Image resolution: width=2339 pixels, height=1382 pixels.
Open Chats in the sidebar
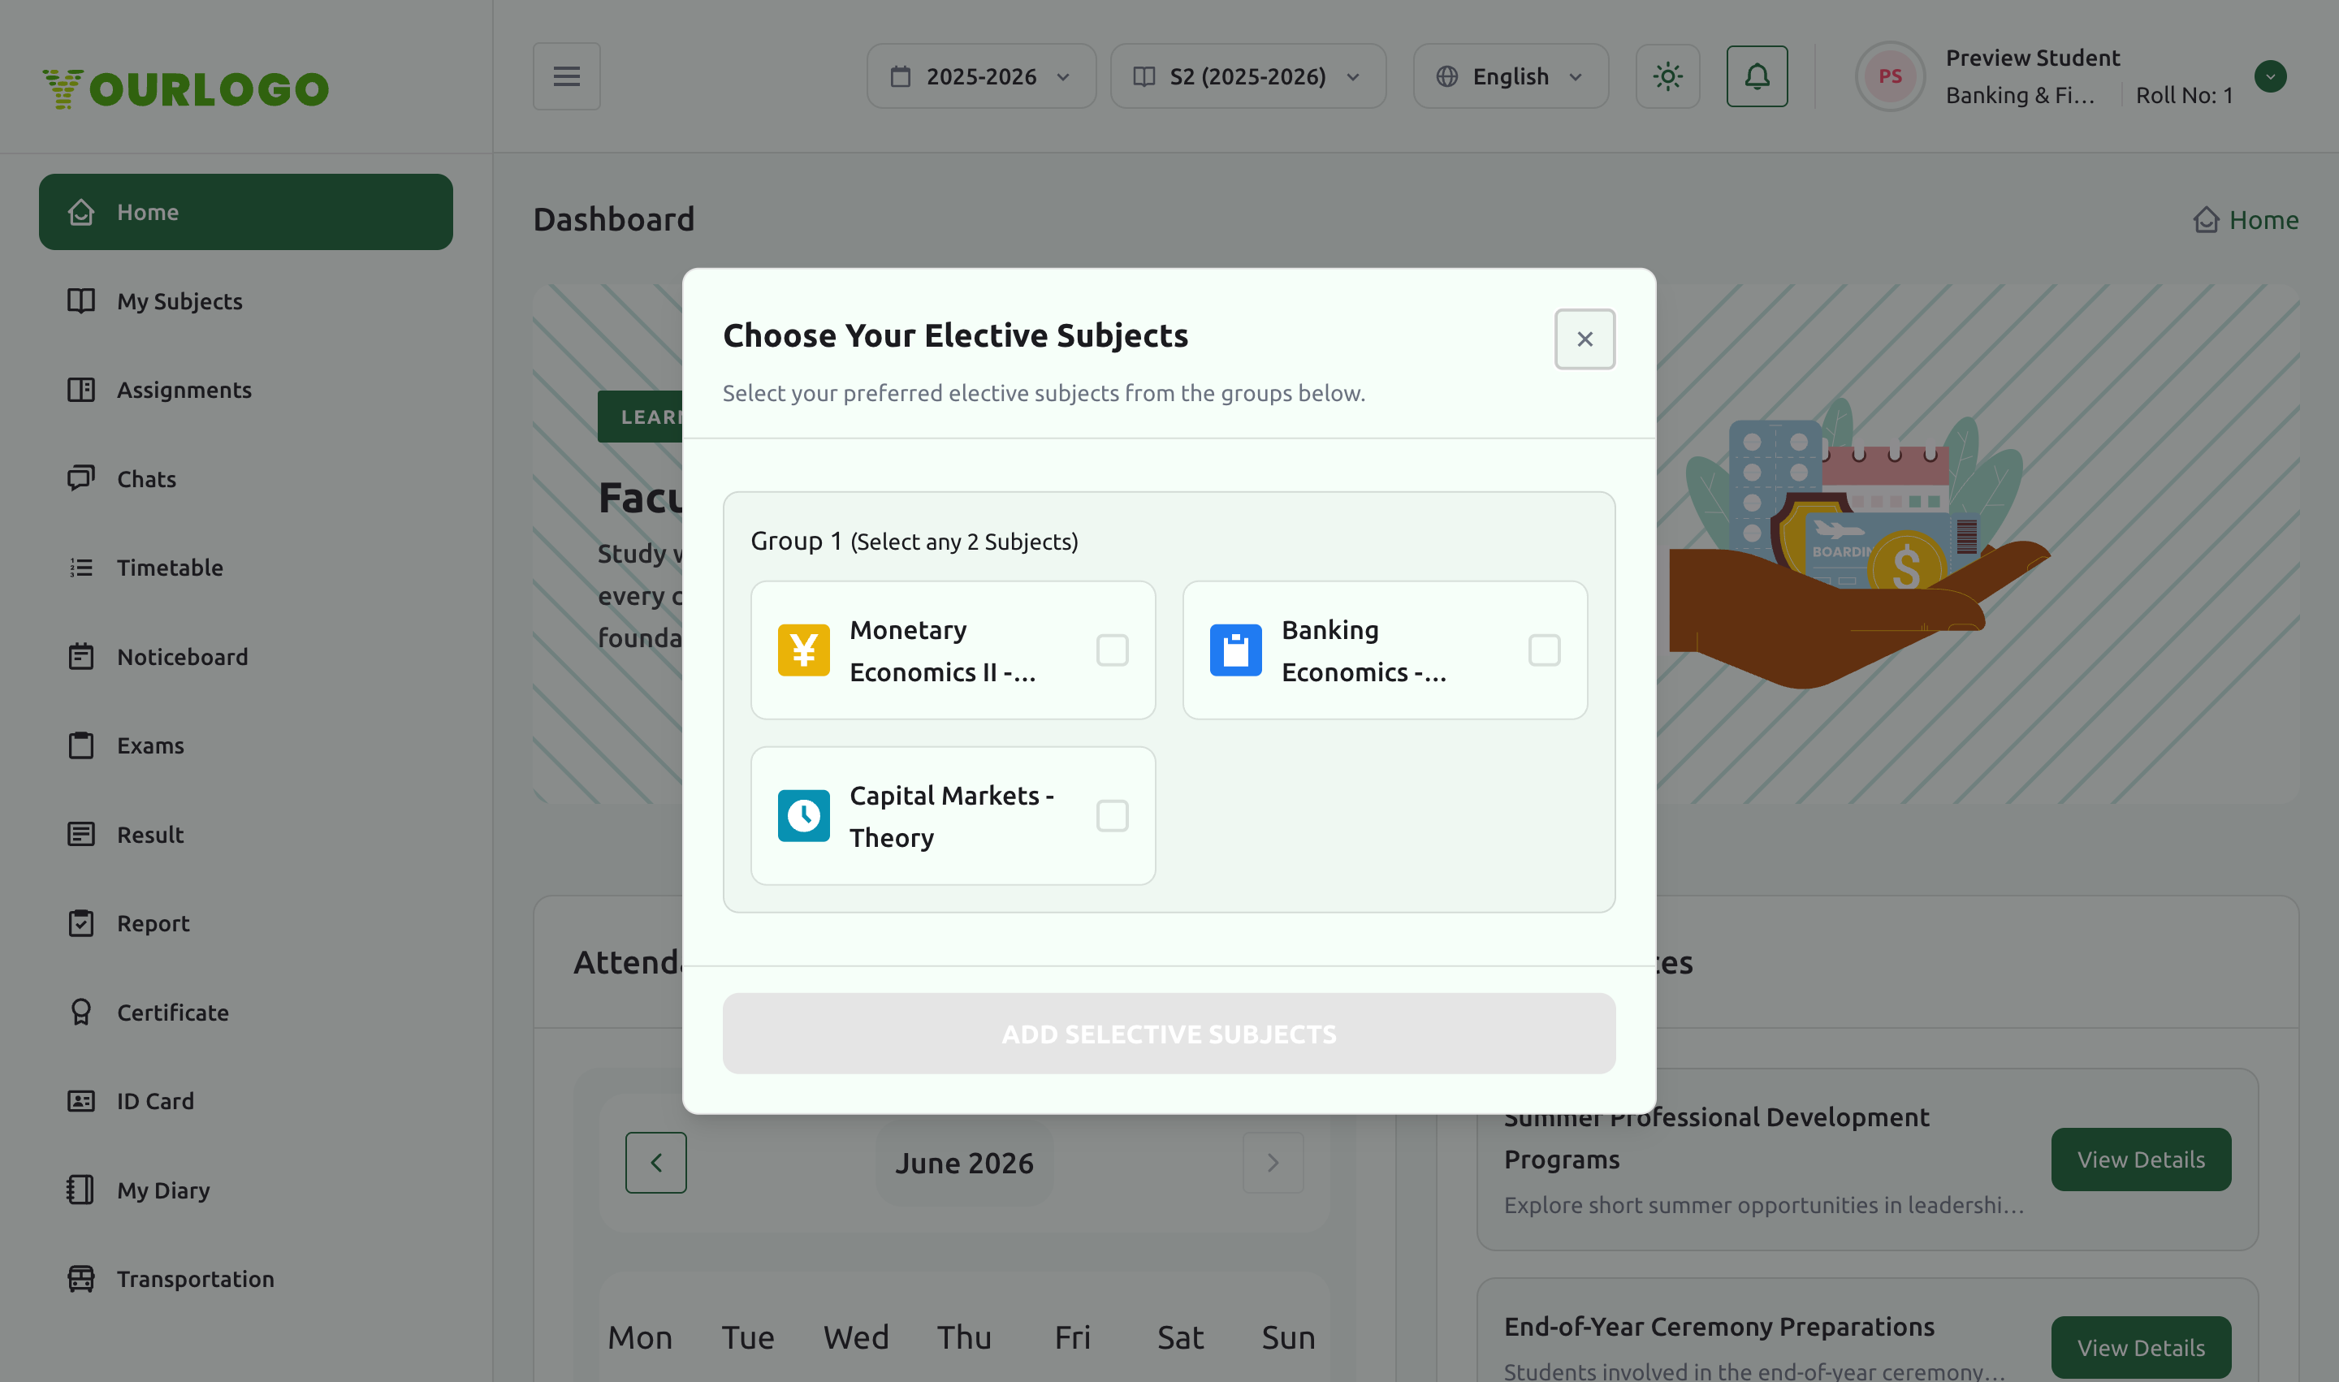click(x=246, y=479)
